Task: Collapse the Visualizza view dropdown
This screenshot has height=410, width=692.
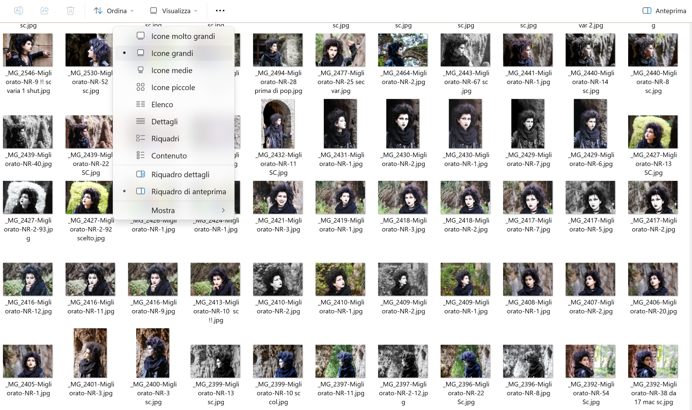Action: (x=174, y=11)
